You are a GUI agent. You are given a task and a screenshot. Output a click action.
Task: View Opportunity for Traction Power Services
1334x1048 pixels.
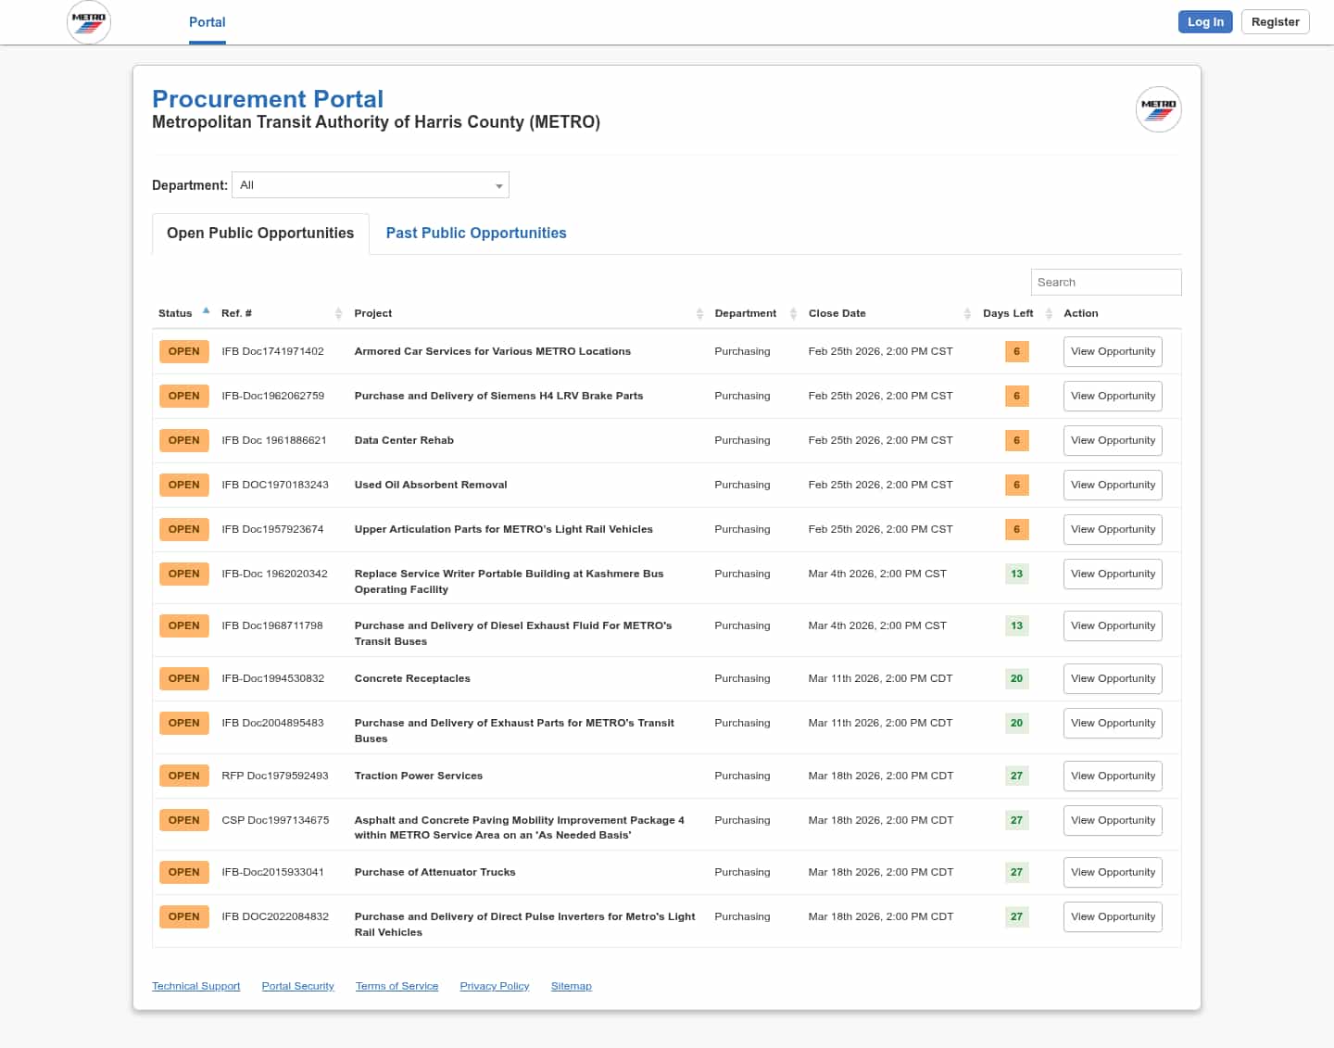click(1113, 777)
